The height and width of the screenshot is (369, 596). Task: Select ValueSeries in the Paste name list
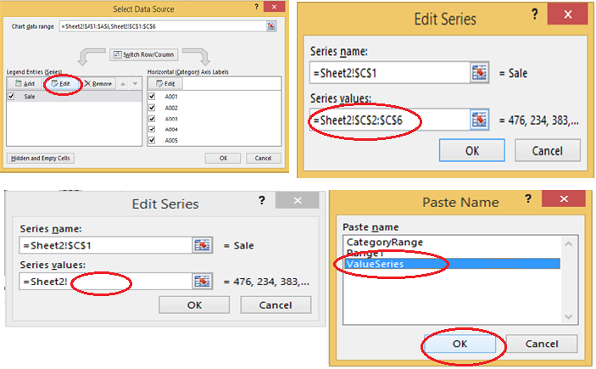click(x=380, y=265)
